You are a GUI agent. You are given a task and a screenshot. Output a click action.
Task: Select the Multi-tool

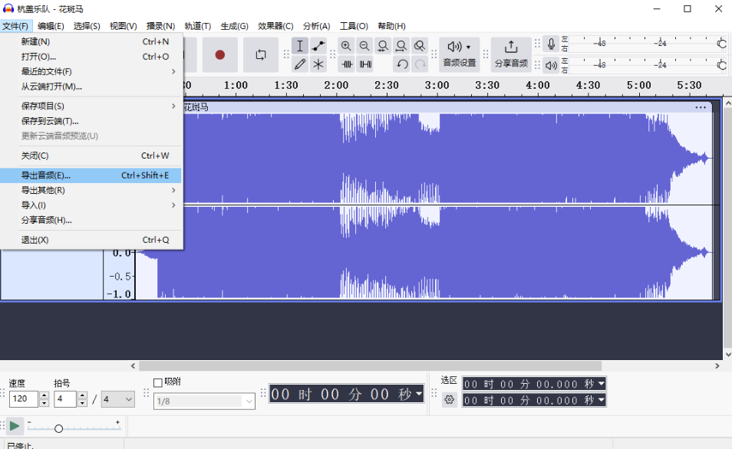318,64
